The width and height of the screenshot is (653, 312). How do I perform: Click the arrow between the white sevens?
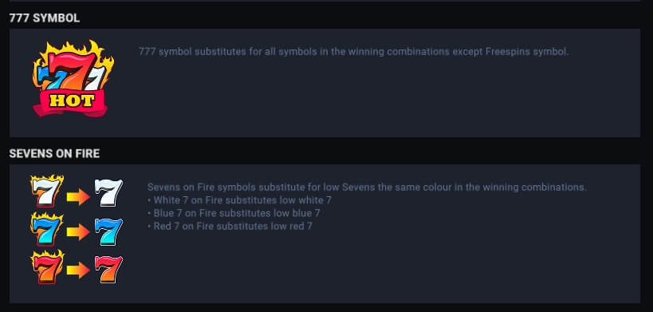(x=78, y=196)
